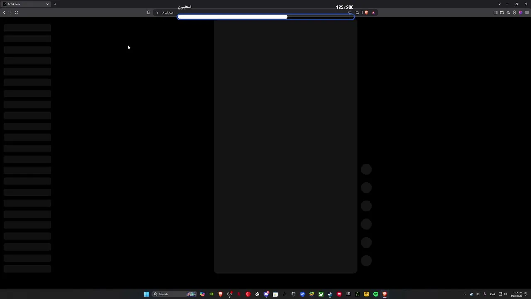Click the Arabic label above progress bar
Screen dimensions: 531x299
click(x=185, y=7)
